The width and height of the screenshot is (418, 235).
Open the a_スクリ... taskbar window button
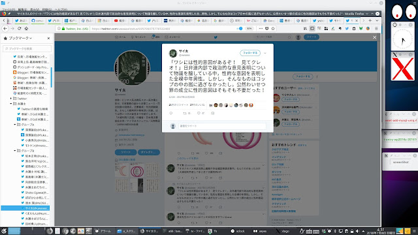127,231
